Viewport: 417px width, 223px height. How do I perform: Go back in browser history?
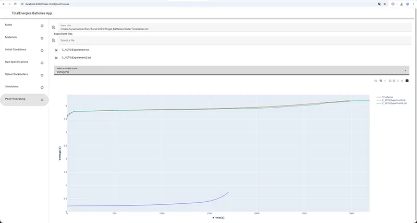4,4
